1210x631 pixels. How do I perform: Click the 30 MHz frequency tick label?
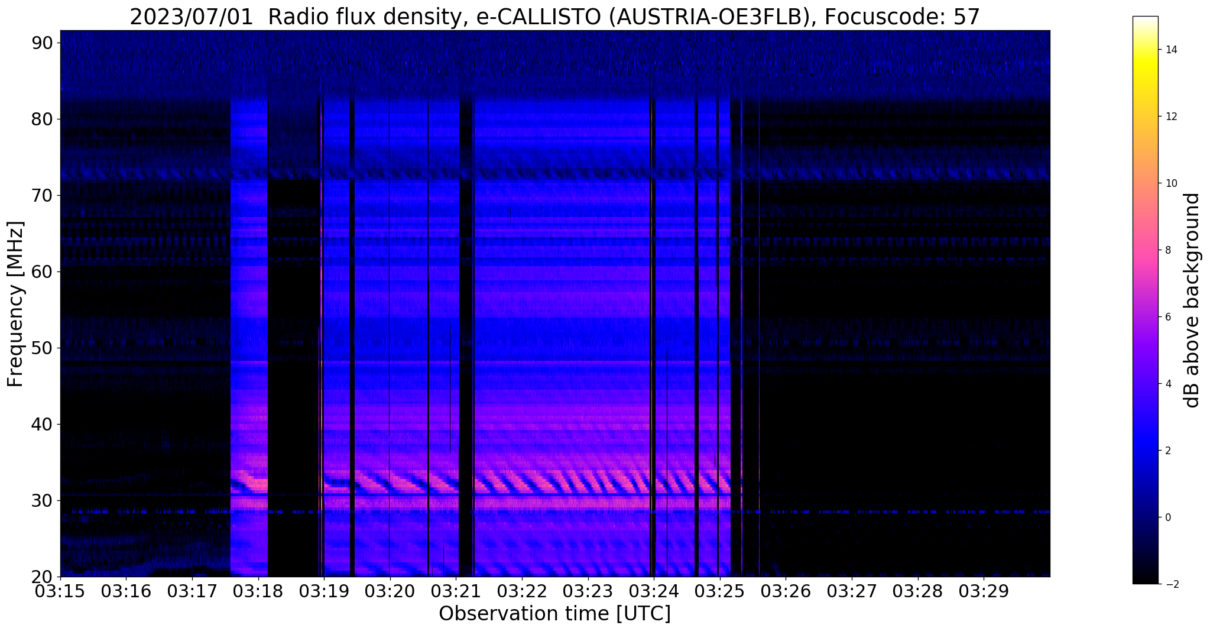point(42,500)
